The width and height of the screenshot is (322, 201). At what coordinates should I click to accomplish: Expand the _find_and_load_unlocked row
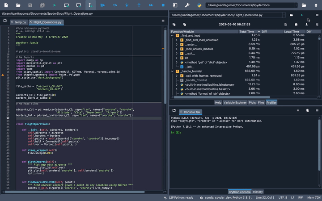point(177,40)
